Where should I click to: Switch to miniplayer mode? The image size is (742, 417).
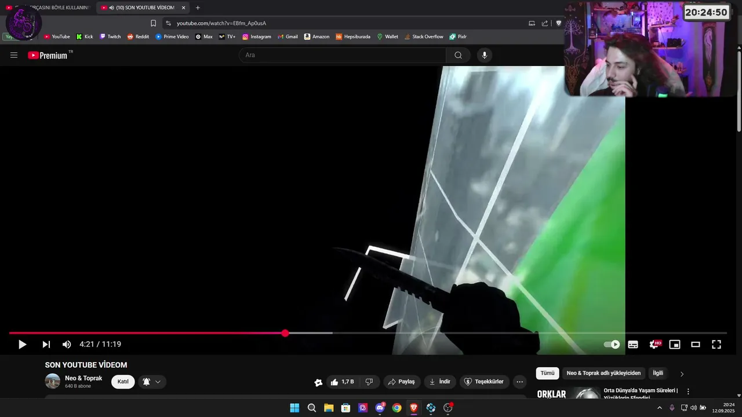pos(675,345)
